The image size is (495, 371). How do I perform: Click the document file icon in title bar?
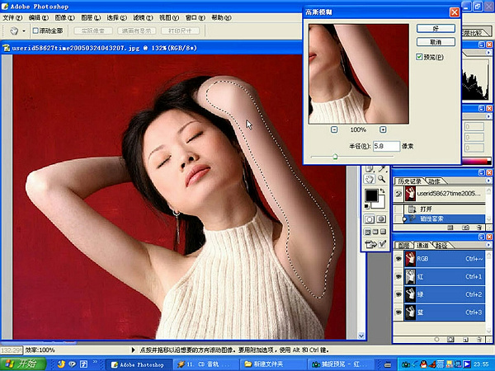click(x=7, y=48)
